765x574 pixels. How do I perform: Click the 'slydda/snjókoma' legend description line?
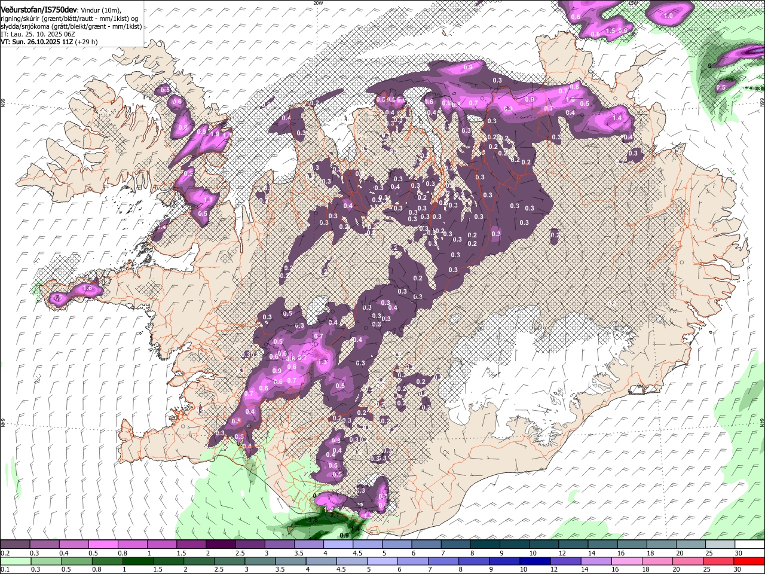[x=71, y=26]
